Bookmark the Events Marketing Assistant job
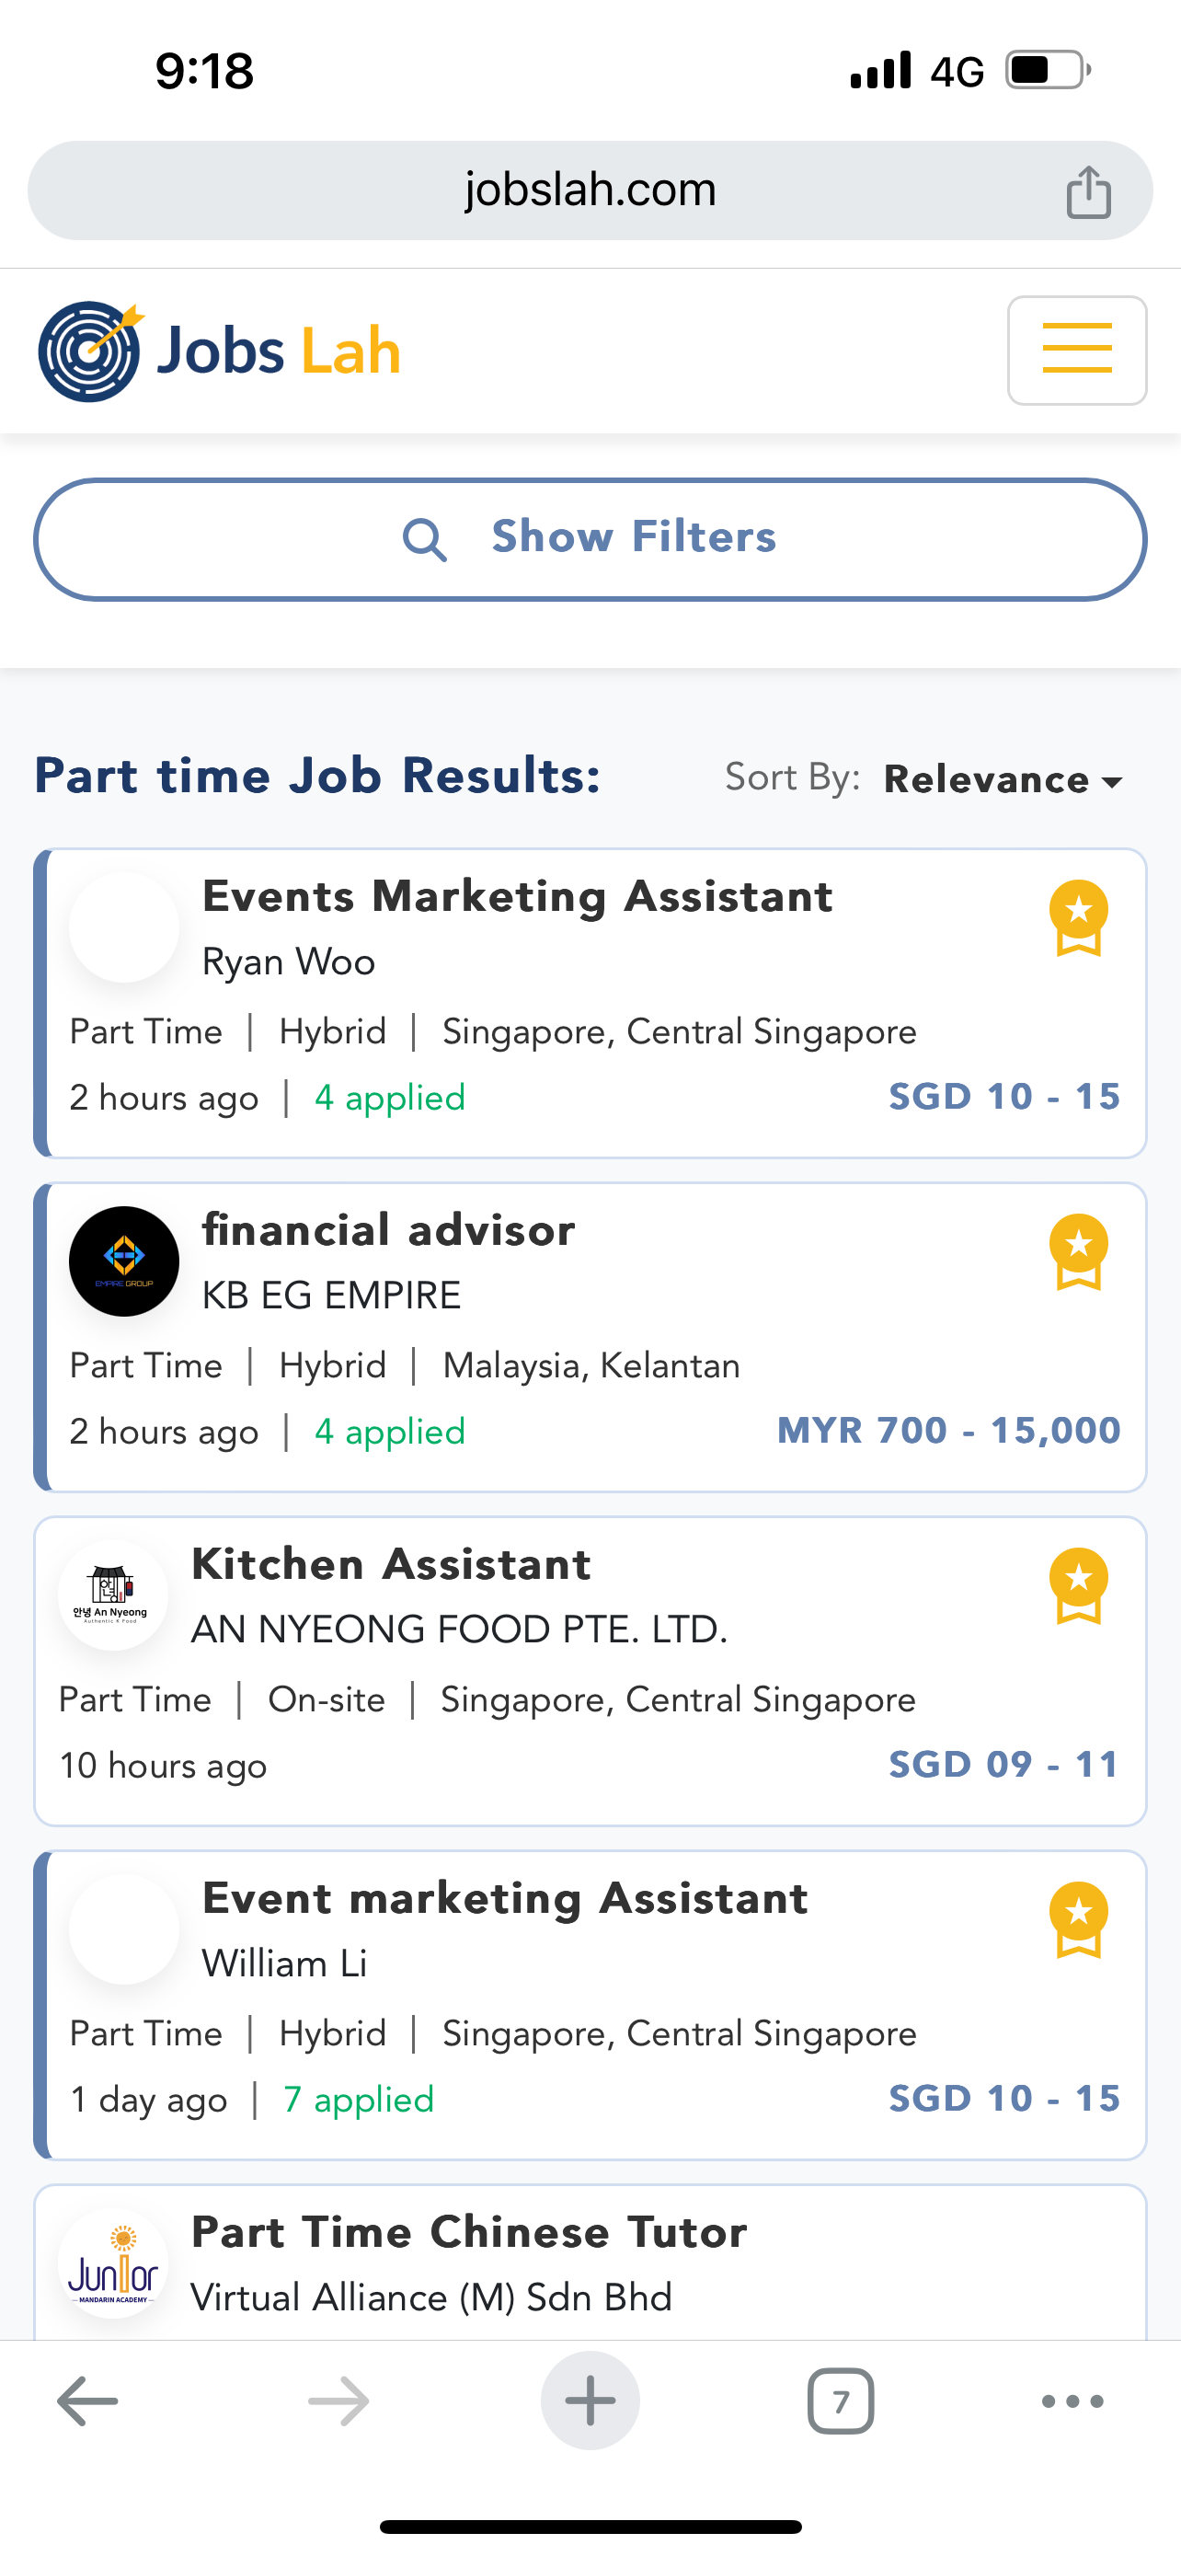 click(1078, 918)
